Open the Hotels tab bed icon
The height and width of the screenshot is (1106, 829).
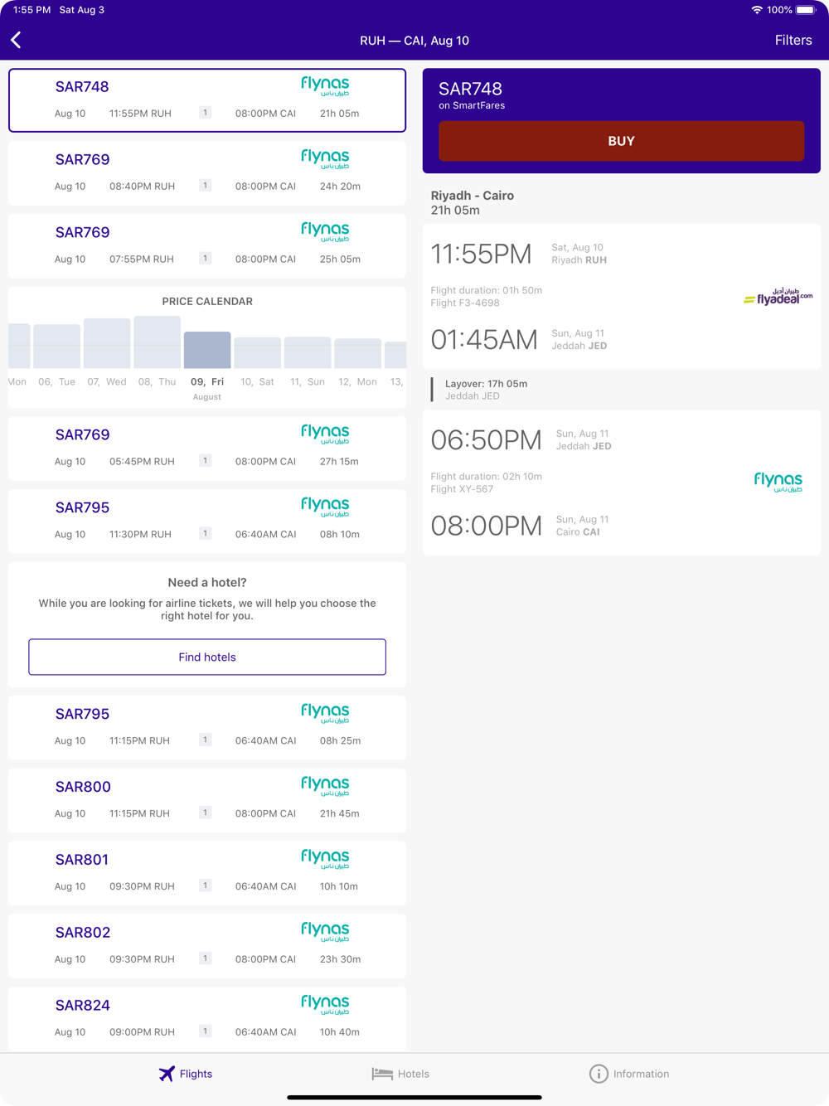382,1074
